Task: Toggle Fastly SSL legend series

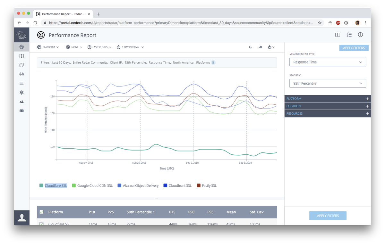Action: coord(207,185)
